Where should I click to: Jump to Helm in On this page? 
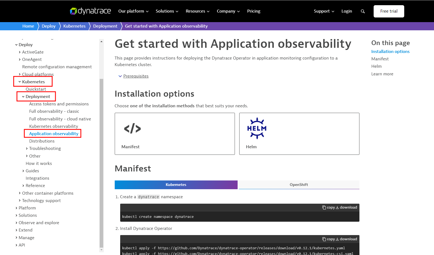[376, 66]
